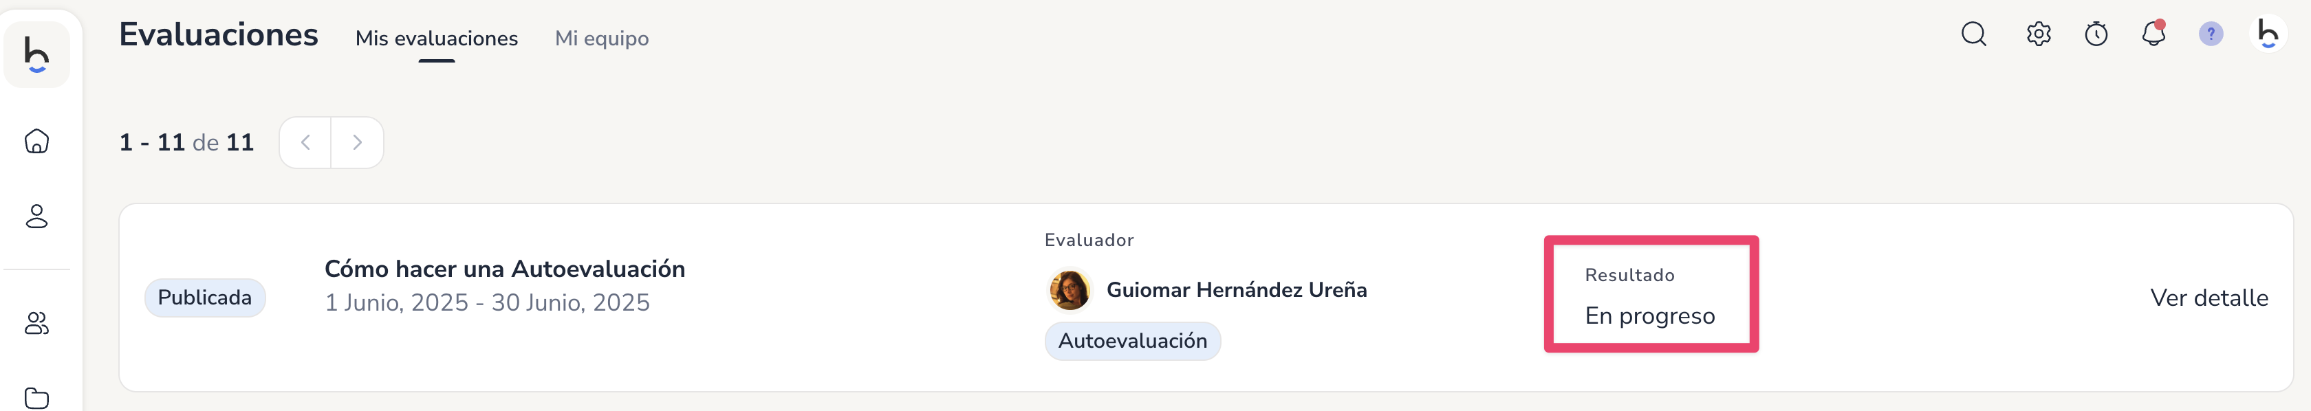
Task: Click the Autoevaluación tag
Action: click(x=1132, y=341)
